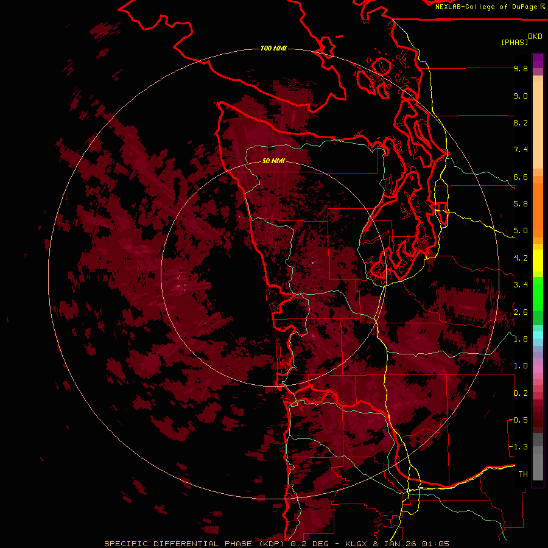Click the 1.0 color scale label
The image size is (548, 548).
tap(521, 367)
